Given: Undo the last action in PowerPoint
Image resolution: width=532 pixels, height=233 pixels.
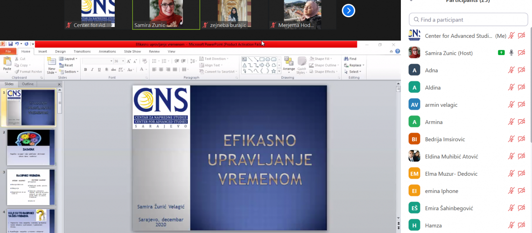Looking at the screenshot, I should click(17, 44).
